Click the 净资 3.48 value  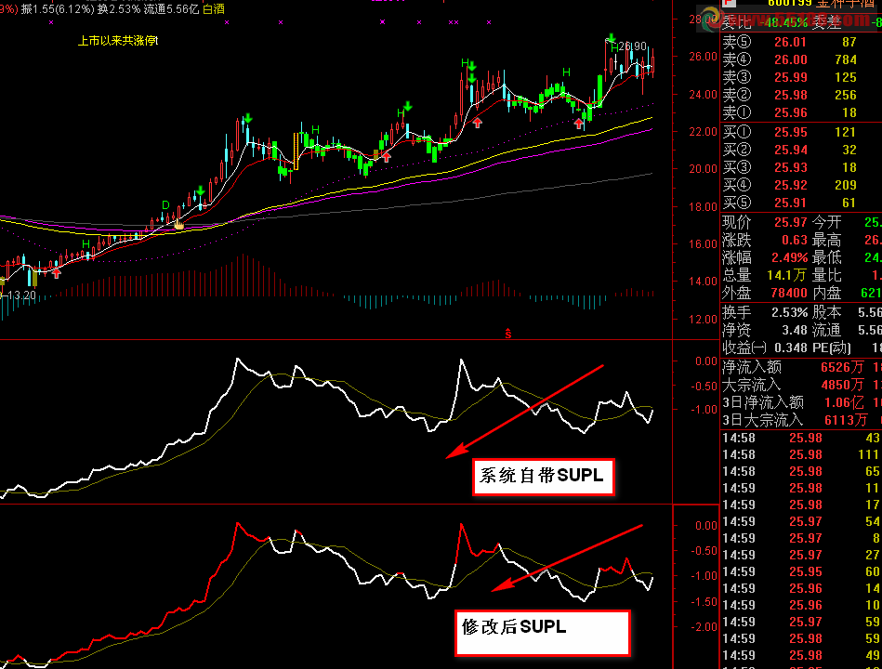[x=795, y=330]
